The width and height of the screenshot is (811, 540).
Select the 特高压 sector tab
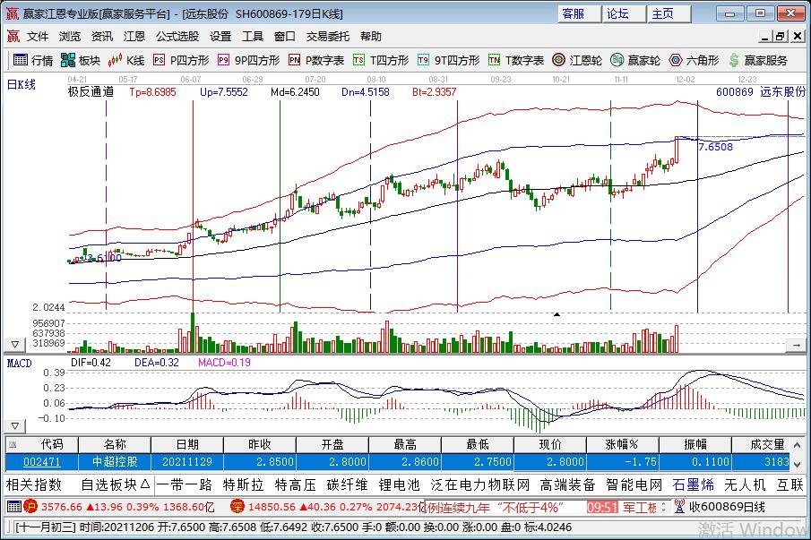[296, 484]
